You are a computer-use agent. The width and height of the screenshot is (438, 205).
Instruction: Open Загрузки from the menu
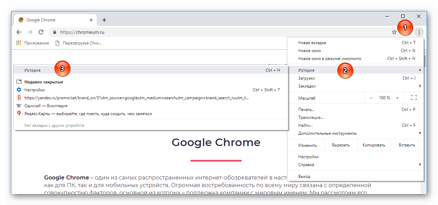pos(355,78)
